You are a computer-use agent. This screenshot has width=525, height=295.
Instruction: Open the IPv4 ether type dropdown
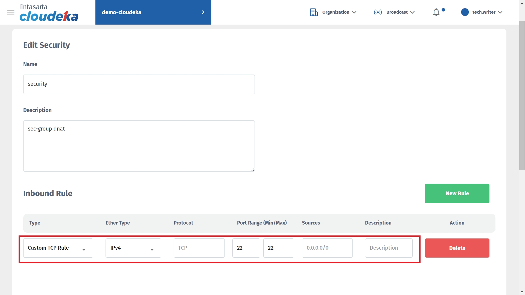[133, 248]
